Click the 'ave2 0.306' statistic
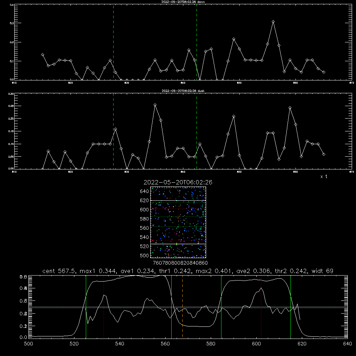Screen dimensions: 356x356 click(253, 271)
